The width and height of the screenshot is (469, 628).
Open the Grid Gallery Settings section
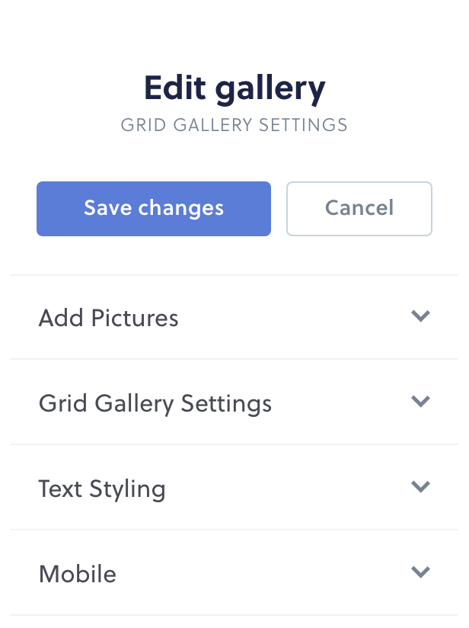pos(234,402)
